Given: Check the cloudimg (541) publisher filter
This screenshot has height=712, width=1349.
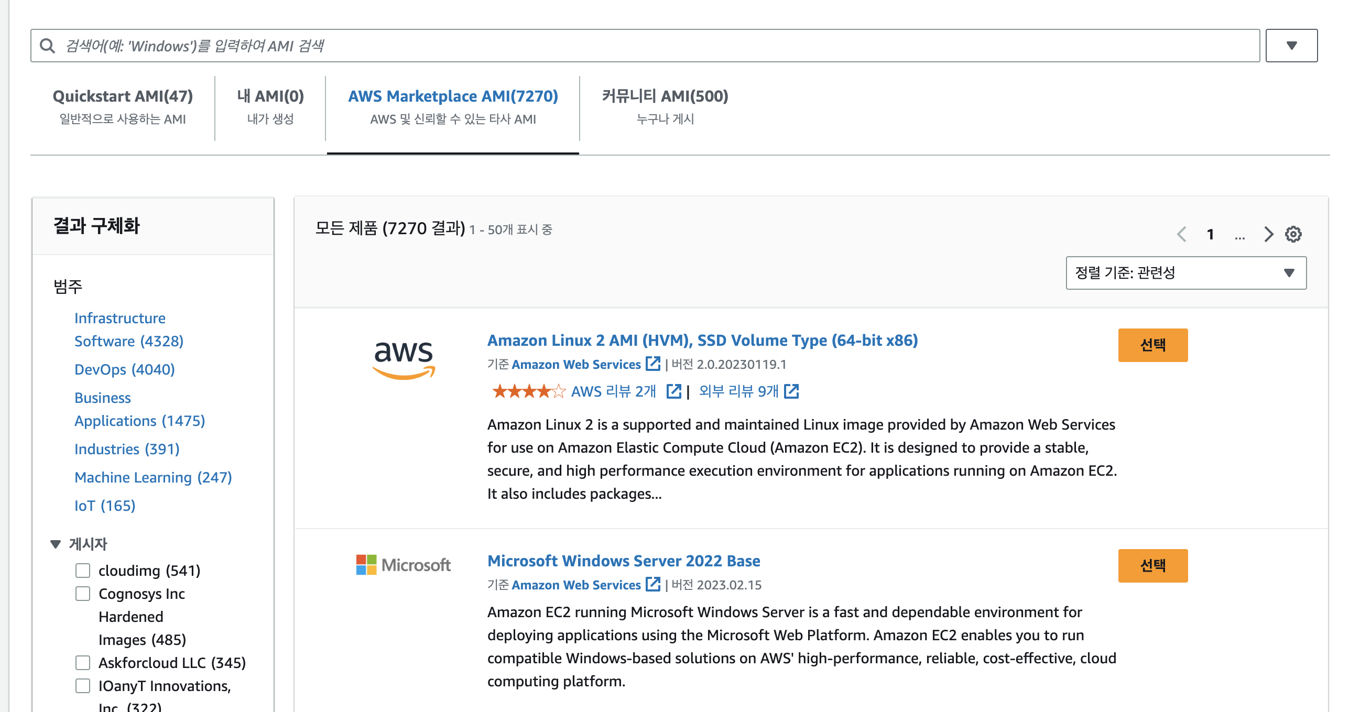Looking at the screenshot, I should [83, 571].
